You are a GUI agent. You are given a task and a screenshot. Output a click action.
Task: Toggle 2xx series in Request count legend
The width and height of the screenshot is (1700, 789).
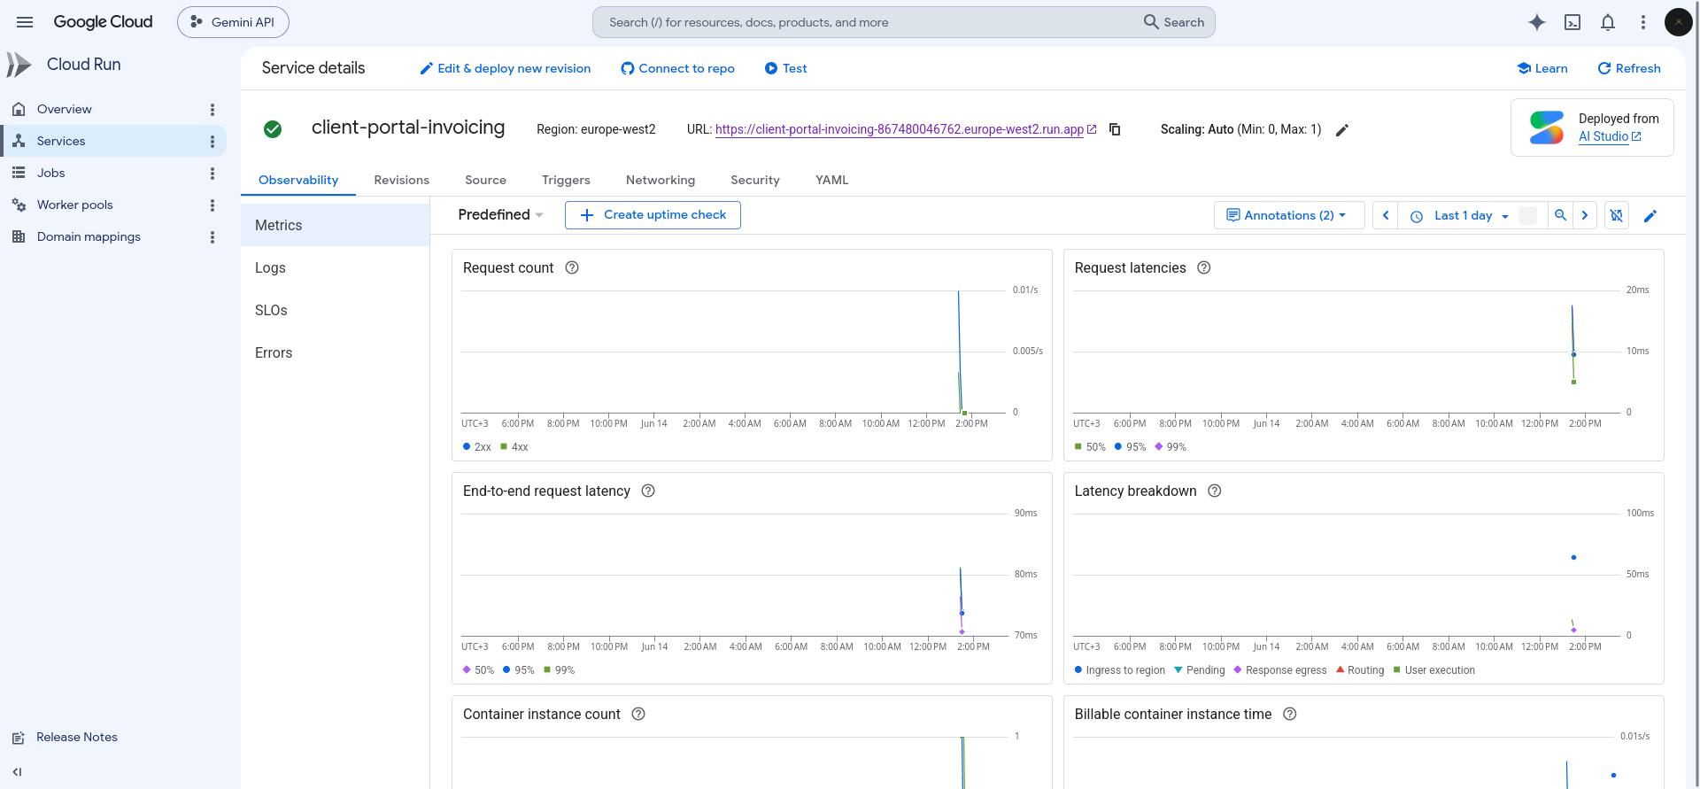477,447
